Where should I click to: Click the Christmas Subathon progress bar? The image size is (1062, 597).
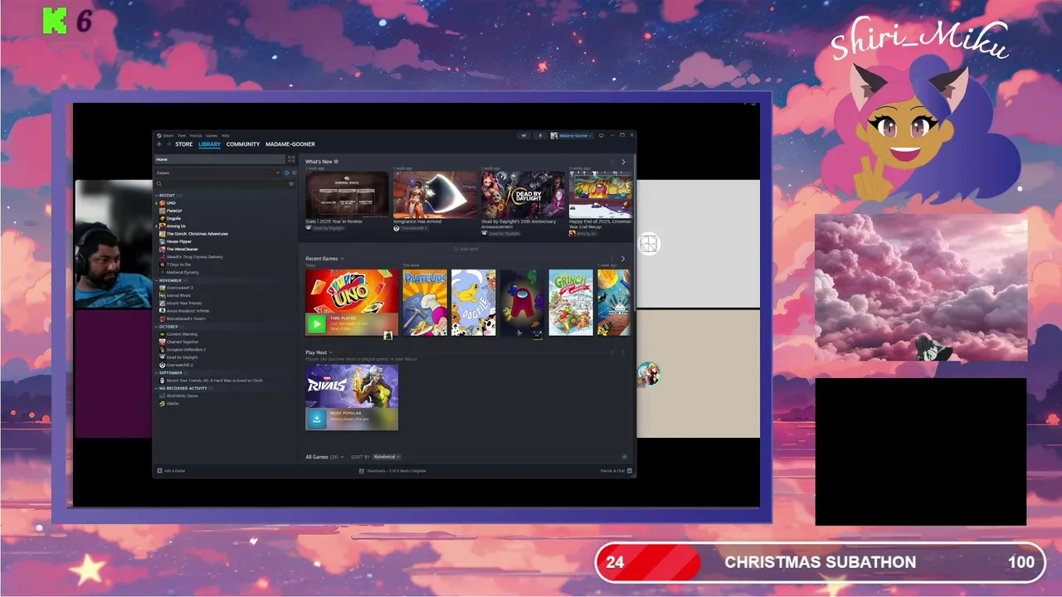pos(820,562)
